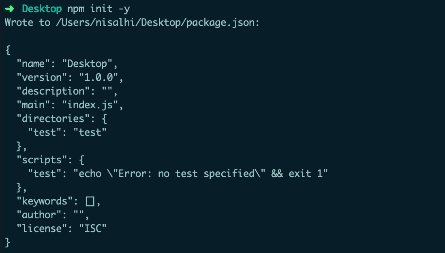The image size is (445, 253).
Task: Click the echo Error: no test specified string
Action: 200,174
